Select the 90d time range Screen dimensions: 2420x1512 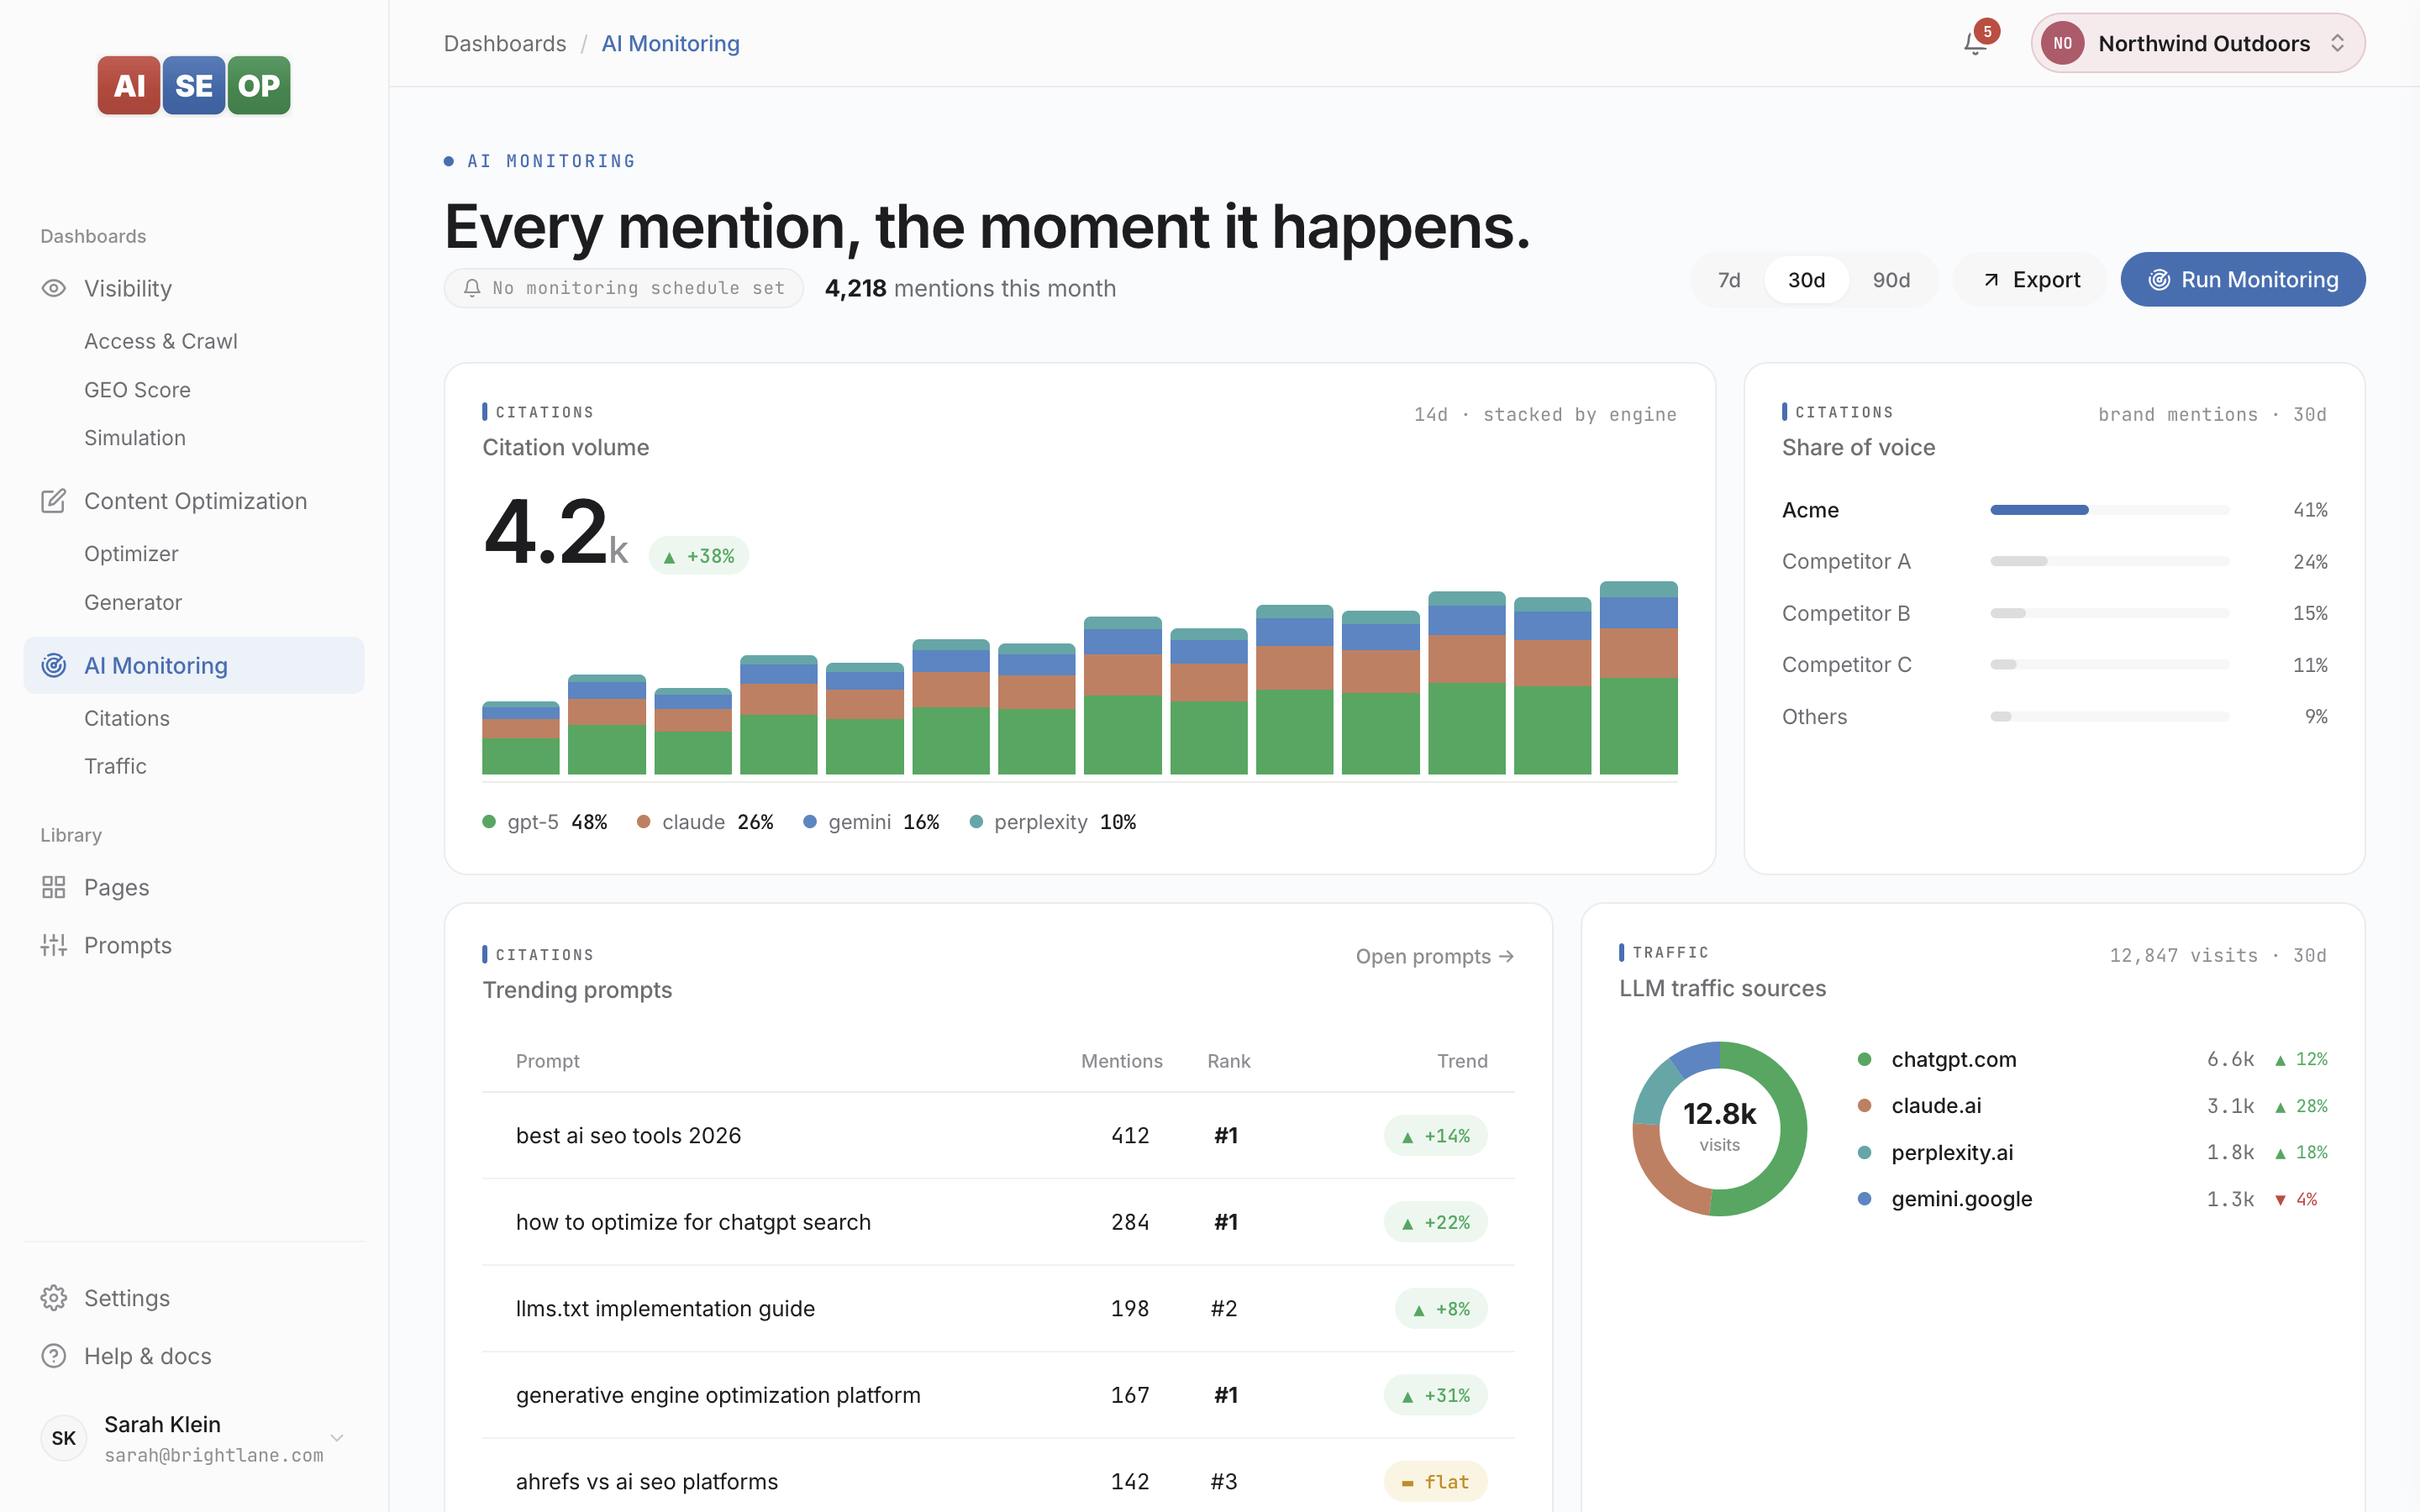click(x=1891, y=280)
